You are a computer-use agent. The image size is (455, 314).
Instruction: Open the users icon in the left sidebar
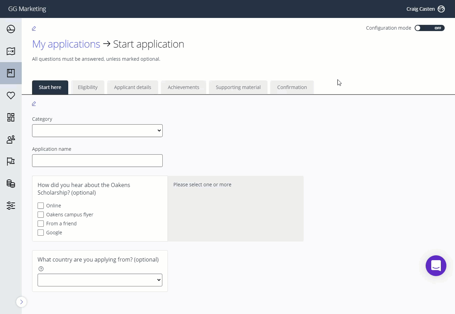click(11, 139)
